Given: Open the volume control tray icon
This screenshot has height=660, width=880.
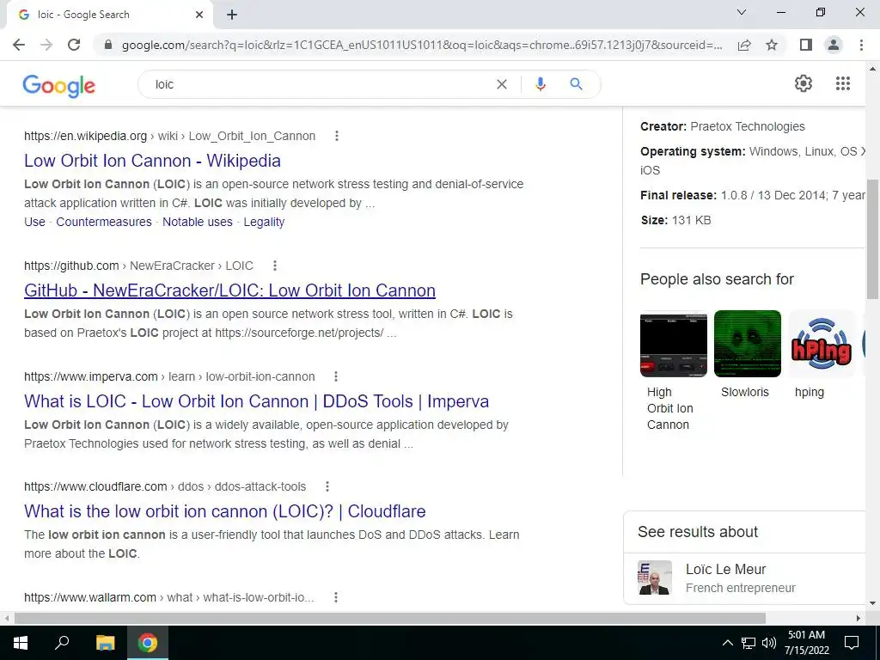Looking at the screenshot, I should point(769,643).
